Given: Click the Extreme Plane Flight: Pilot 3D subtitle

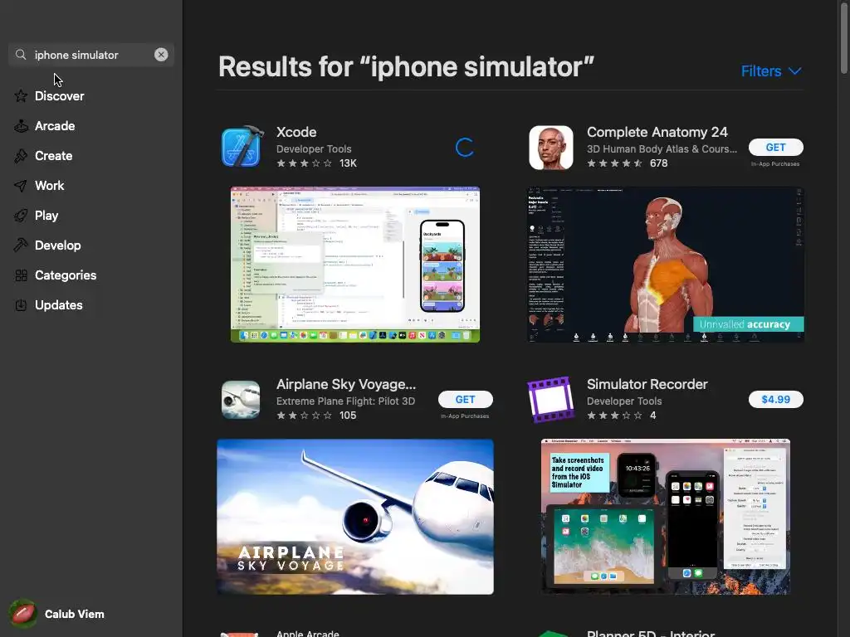Looking at the screenshot, I should [x=346, y=401].
